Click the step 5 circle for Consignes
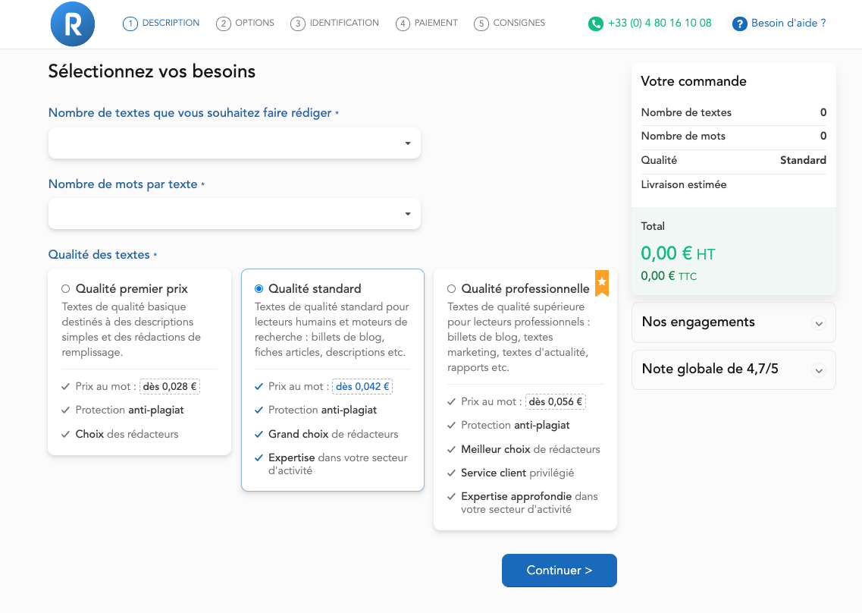The width and height of the screenshot is (862, 613). (481, 24)
